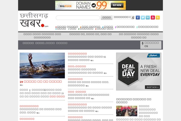Click the Deal of the Day hexagon badge

click(x=128, y=71)
